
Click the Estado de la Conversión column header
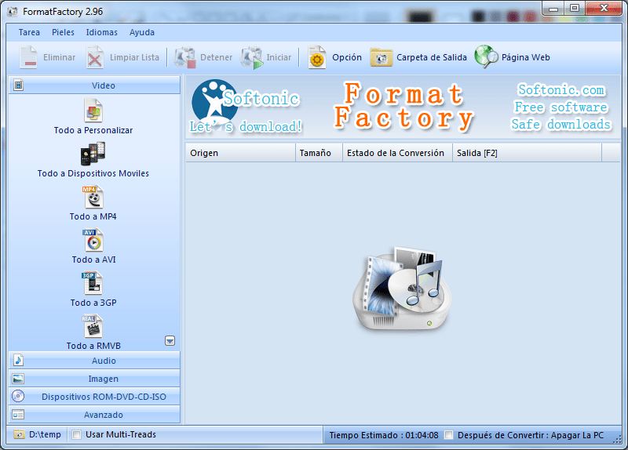tap(397, 153)
